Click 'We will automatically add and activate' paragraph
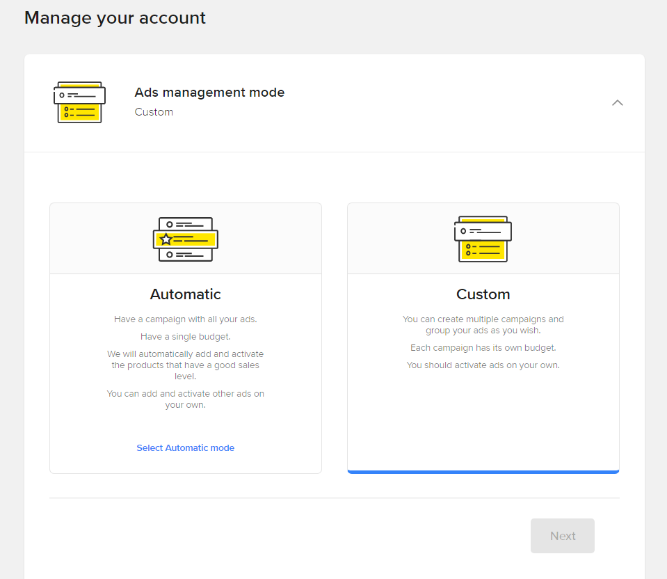The height and width of the screenshot is (579, 667). tap(185, 365)
